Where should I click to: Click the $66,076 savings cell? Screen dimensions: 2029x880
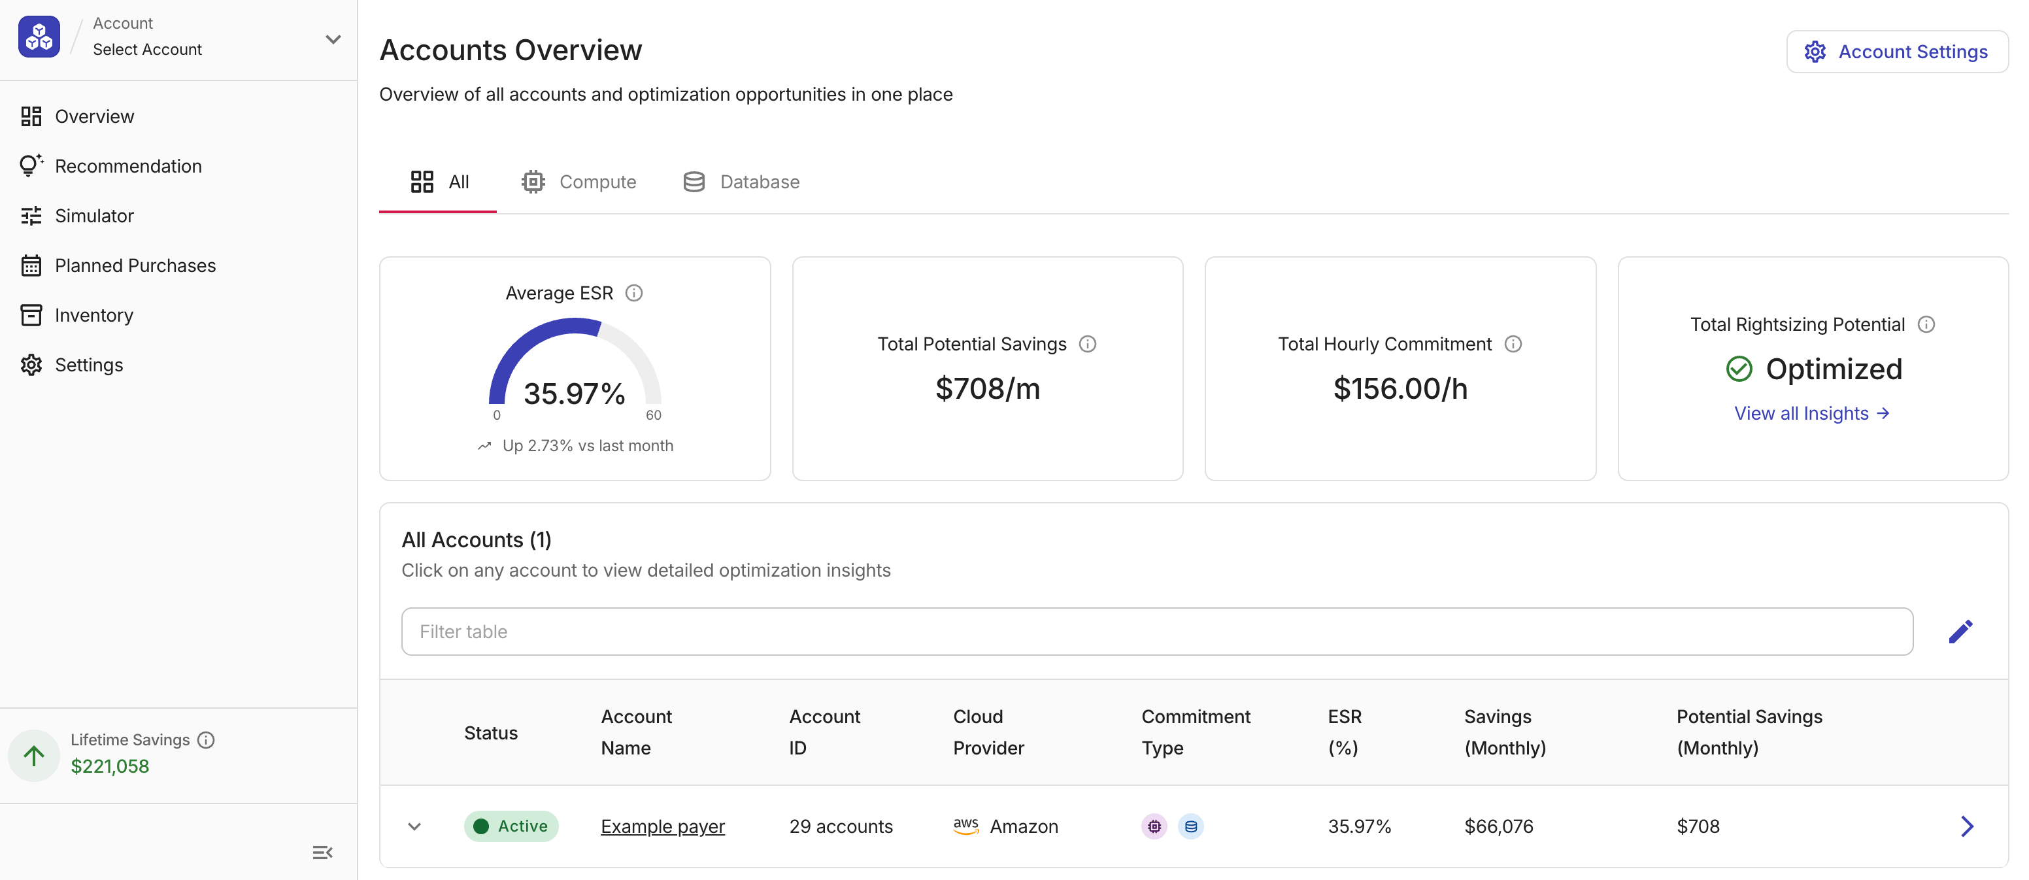pyautogui.click(x=1498, y=826)
